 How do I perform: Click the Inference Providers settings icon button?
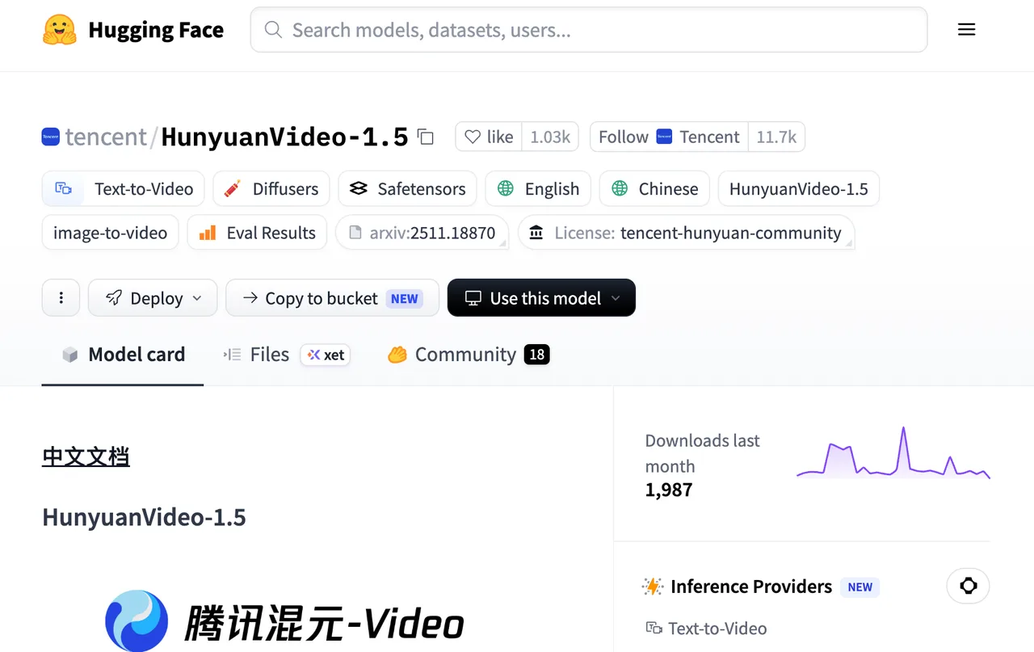tap(968, 586)
